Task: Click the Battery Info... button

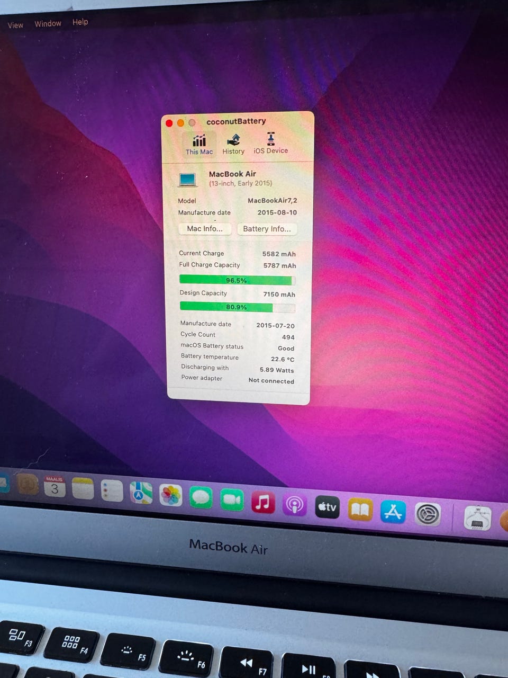Action: coord(267,229)
